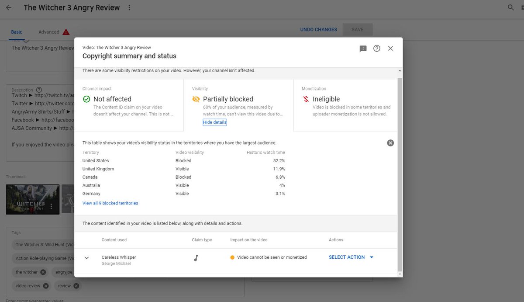Switch to the Basic tab

tap(17, 32)
